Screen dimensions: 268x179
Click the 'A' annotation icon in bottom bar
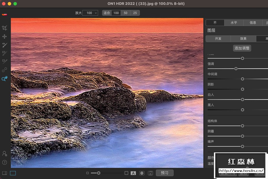point(133,173)
